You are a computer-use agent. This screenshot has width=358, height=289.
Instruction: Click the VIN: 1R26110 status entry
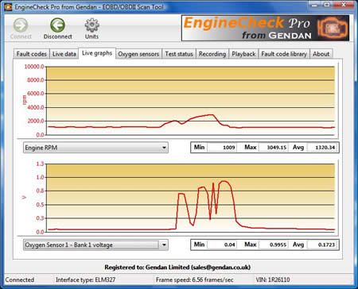pyautogui.click(x=273, y=279)
